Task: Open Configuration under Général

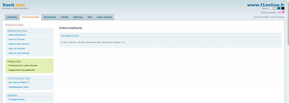Action: click(x=17, y=99)
